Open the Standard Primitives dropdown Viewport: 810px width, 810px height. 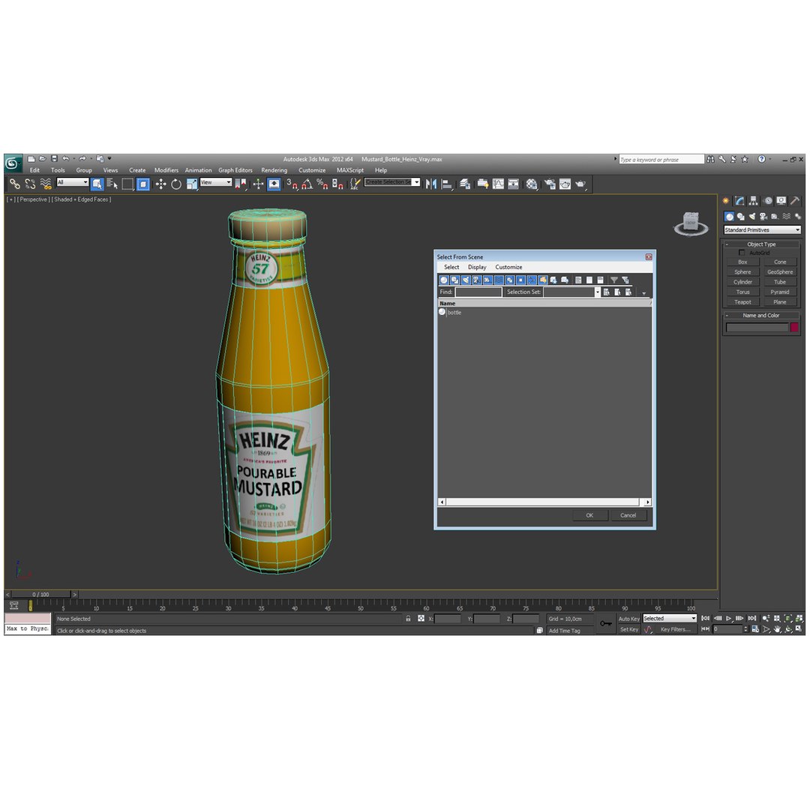762,230
